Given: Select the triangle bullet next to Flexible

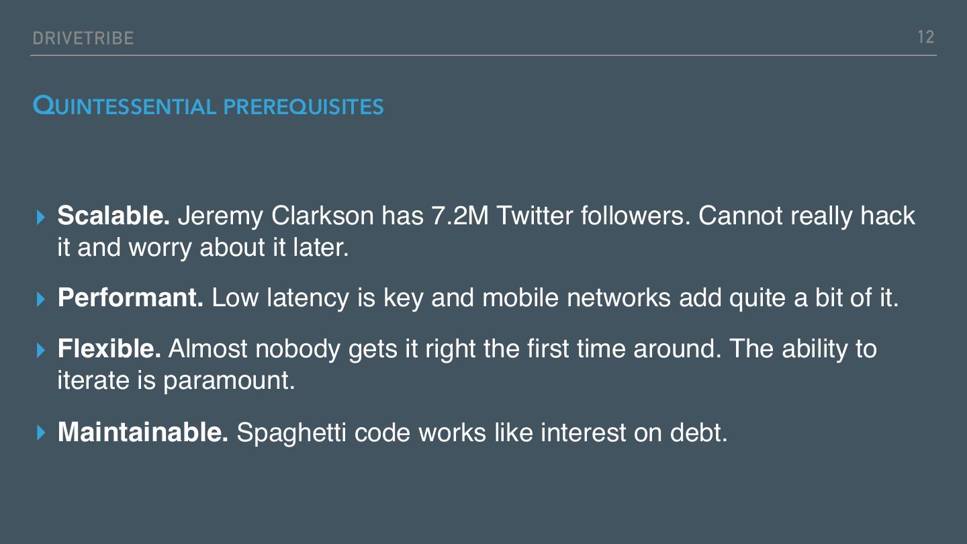Looking at the screenshot, I should coord(42,349).
